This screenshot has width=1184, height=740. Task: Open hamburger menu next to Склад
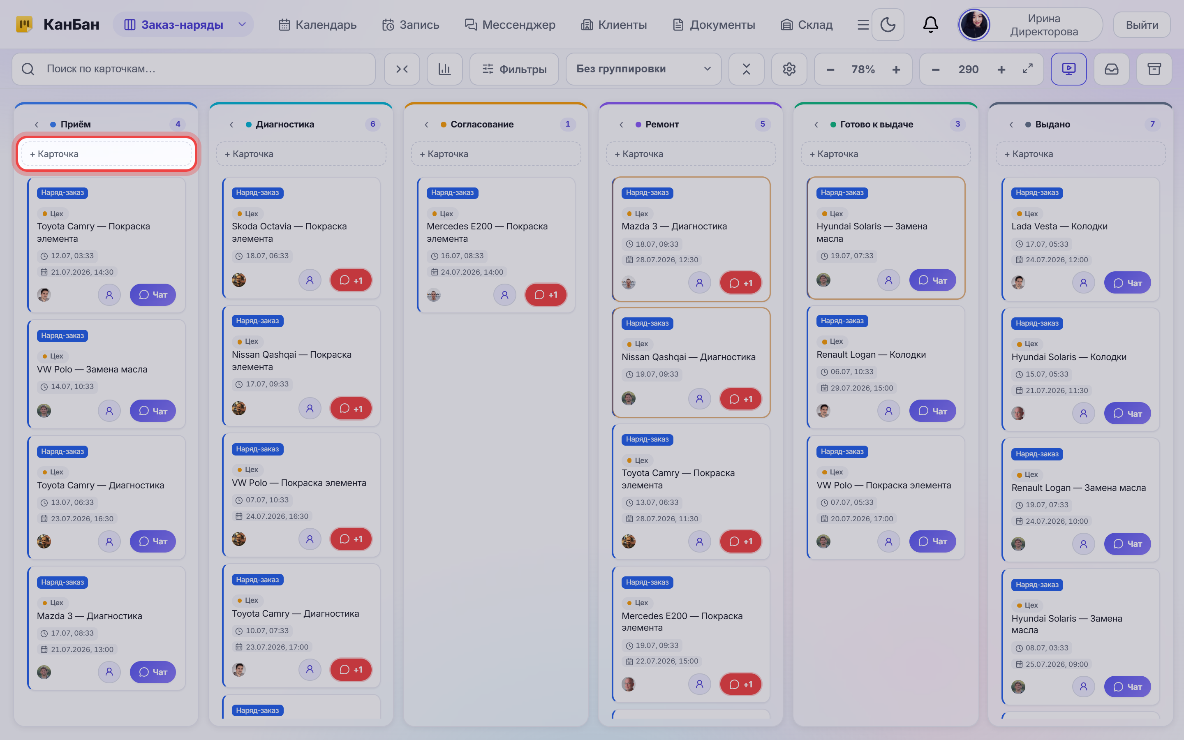click(x=863, y=25)
